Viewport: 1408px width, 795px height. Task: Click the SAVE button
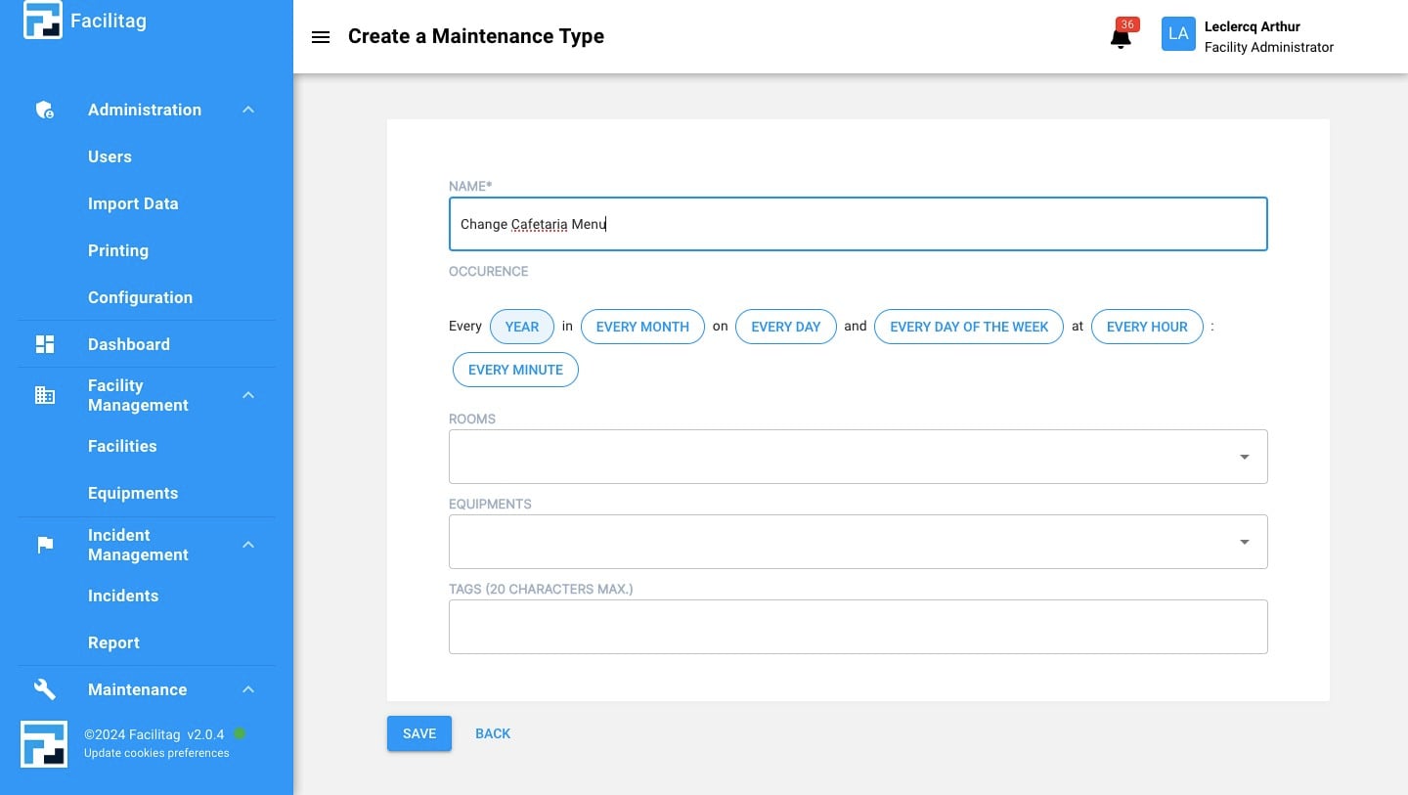point(419,733)
